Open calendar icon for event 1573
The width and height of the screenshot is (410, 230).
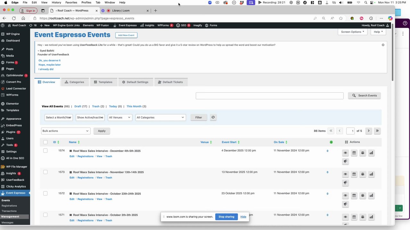[354, 174]
